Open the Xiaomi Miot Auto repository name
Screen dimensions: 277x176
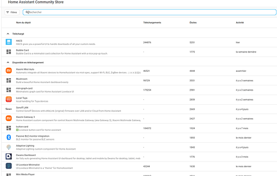(25, 69)
